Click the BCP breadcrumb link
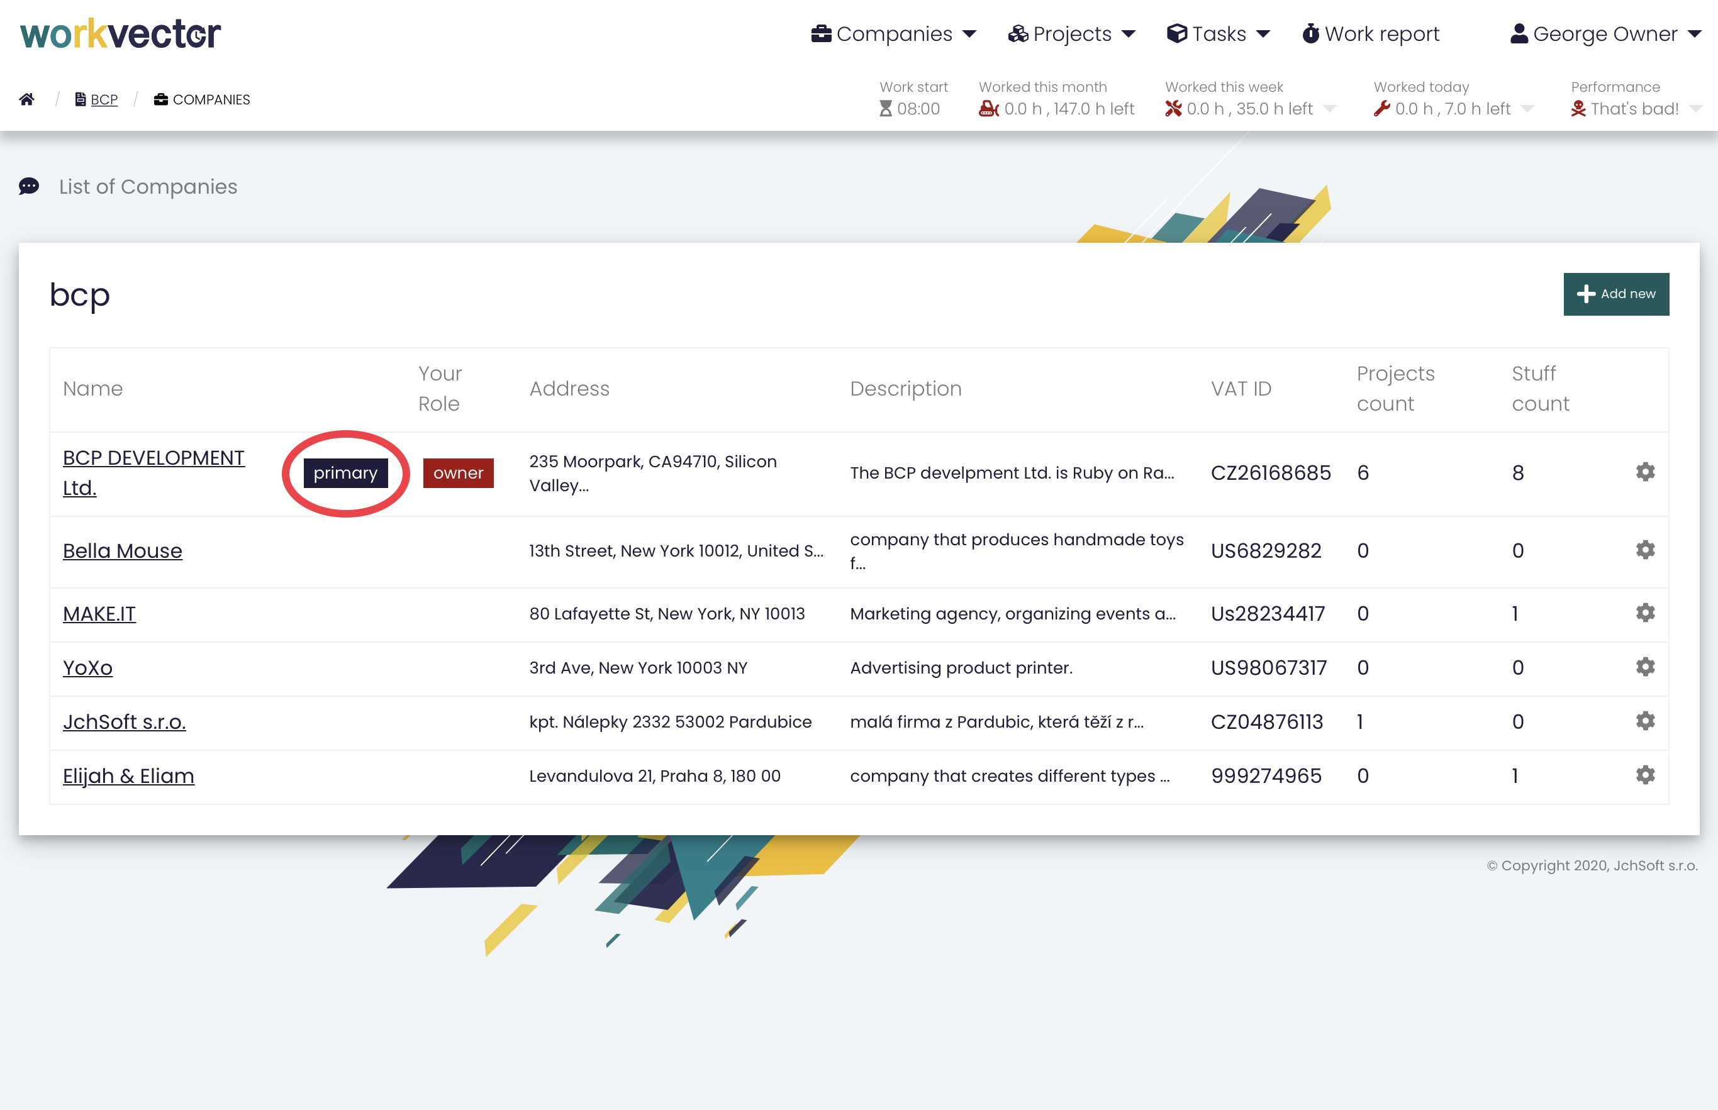 (104, 99)
